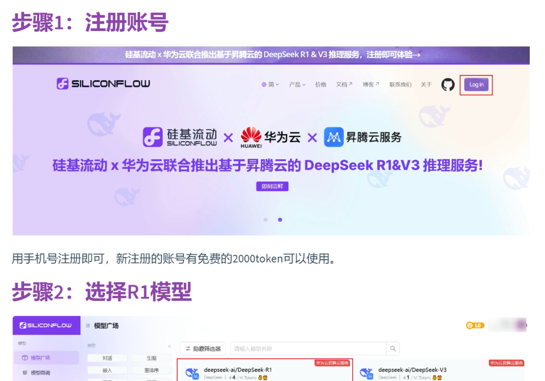Image resolution: width=545 pixels, height=381 pixels.
Task: Open the deepseek-ai/DeepSeek-R1 model card
Action: (x=265, y=370)
